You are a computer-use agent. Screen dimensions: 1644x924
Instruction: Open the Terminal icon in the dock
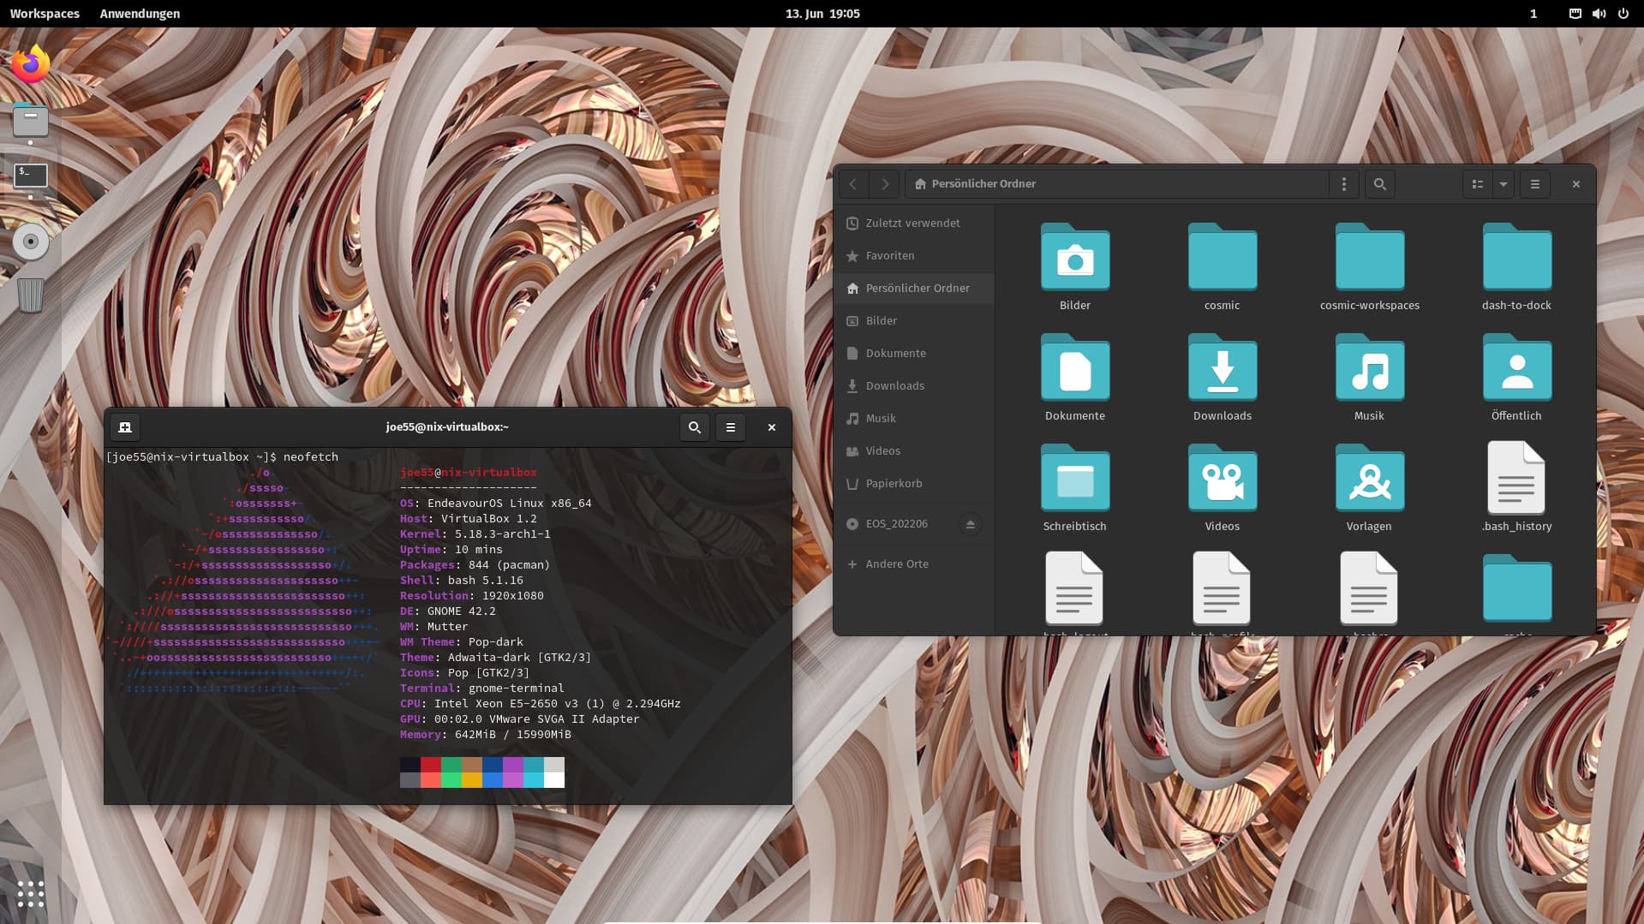[x=31, y=176]
